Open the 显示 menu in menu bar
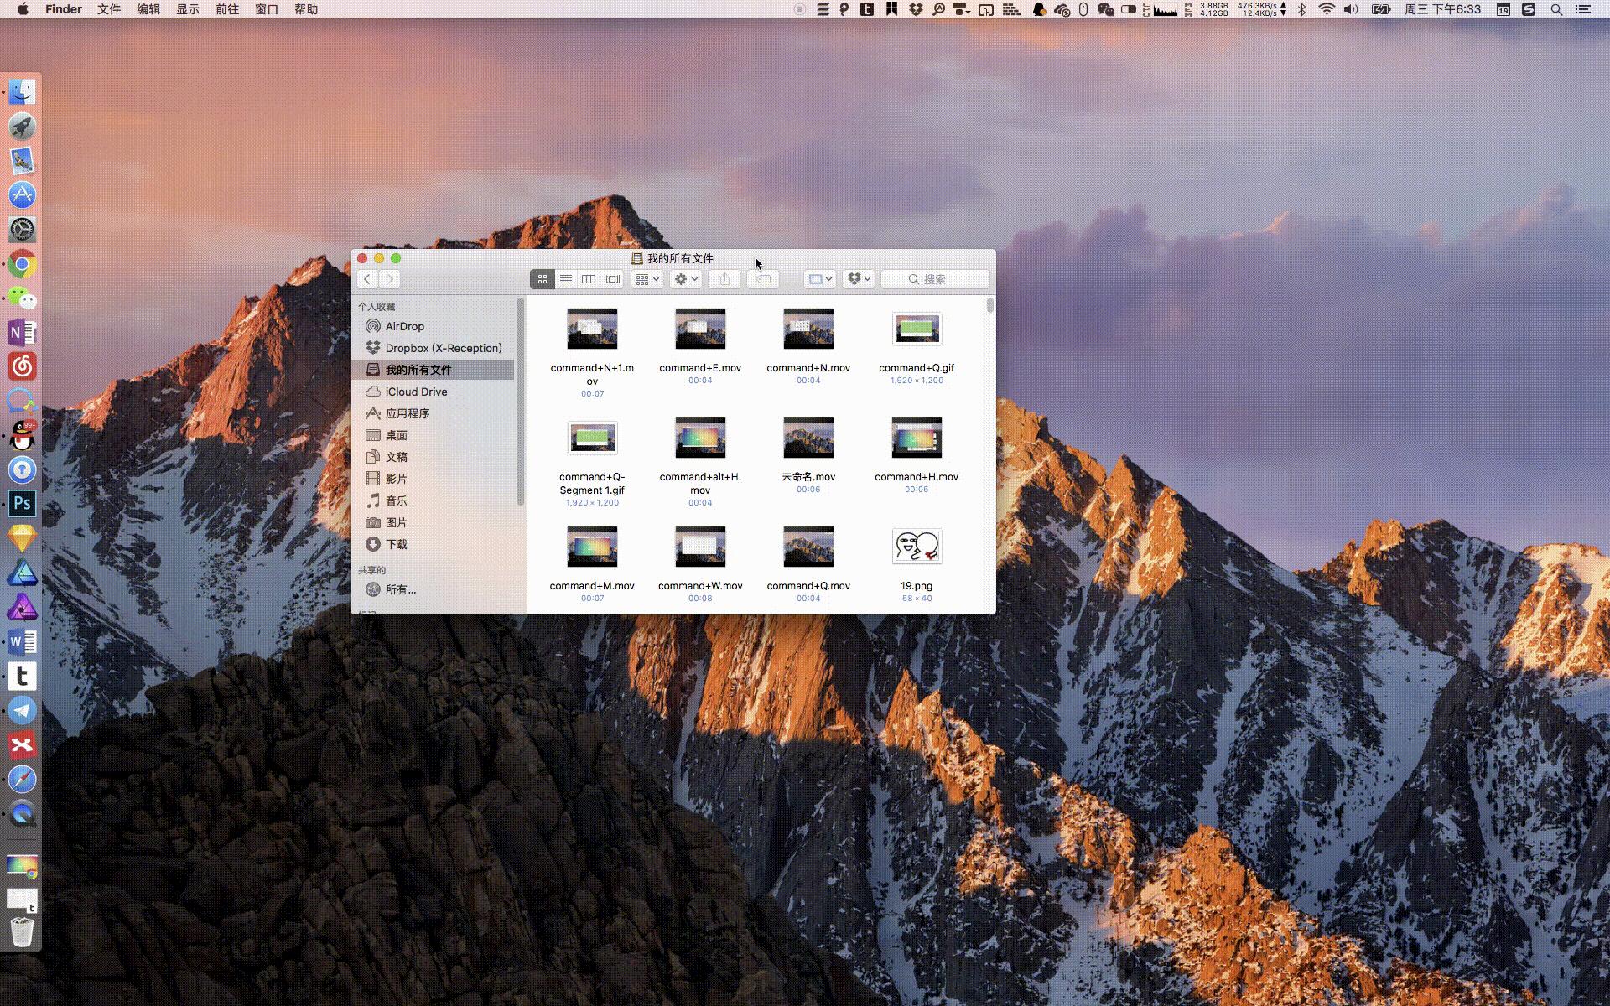The width and height of the screenshot is (1610, 1006). tap(187, 9)
